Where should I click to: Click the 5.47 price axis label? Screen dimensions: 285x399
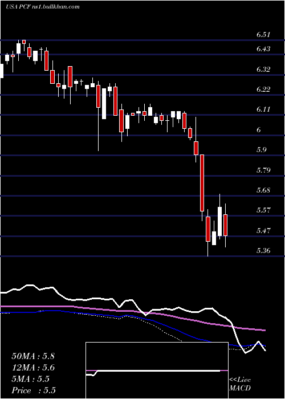click(263, 230)
